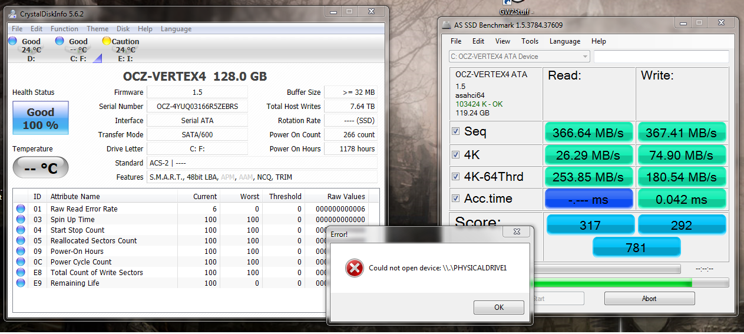This screenshot has width=744, height=334.
Task: Click 4K-64Thrd read result 253.85 MB/s
Action: (x=589, y=177)
